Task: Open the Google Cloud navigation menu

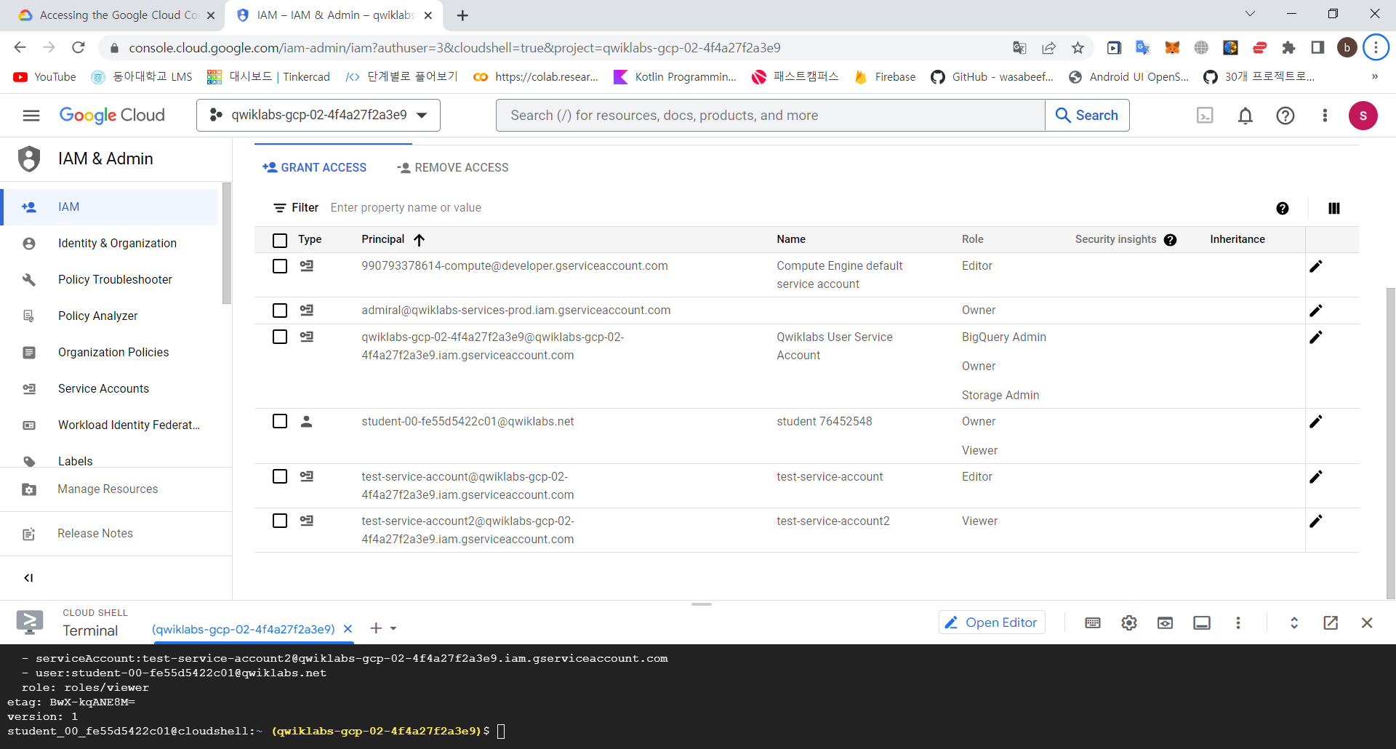Action: [x=31, y=115]
